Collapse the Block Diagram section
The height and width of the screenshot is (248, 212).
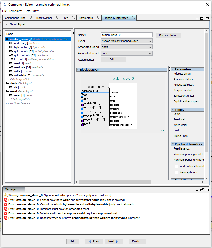78,70
